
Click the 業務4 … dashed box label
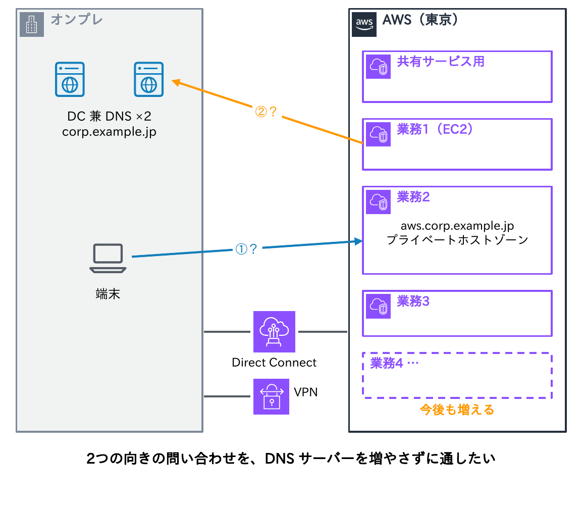point(394,363)
